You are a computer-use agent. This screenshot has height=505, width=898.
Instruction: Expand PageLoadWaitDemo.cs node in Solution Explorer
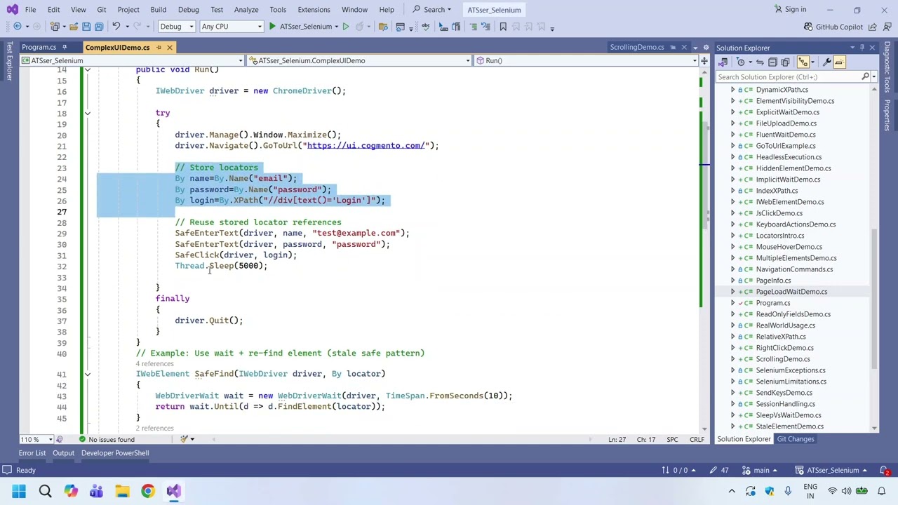click(x=733, y=292)
